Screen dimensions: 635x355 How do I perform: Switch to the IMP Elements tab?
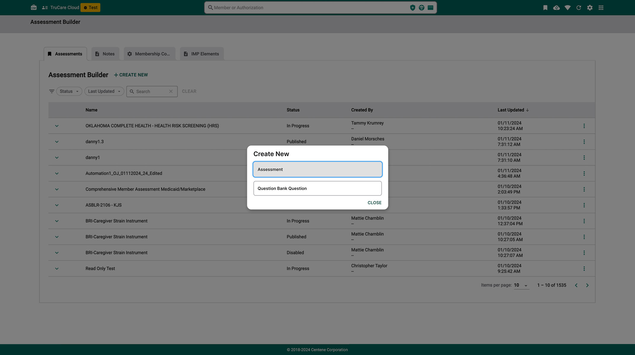click(202, 54)
